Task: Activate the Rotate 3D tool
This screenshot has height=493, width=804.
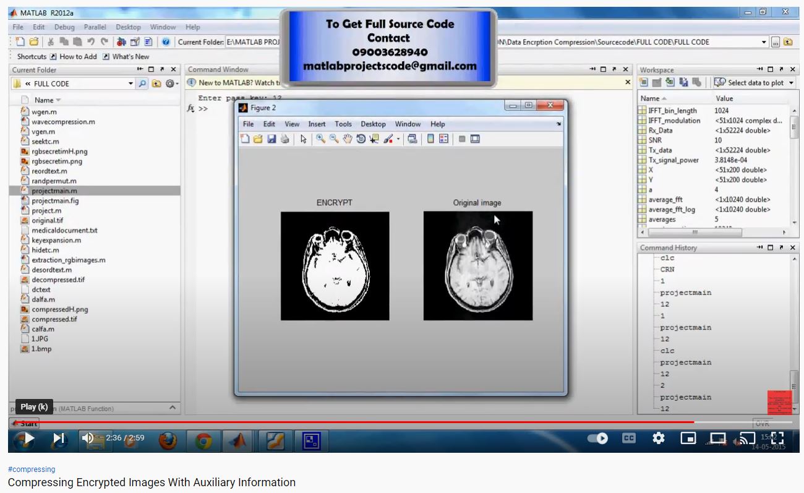Action: click(x=361, y=139)
